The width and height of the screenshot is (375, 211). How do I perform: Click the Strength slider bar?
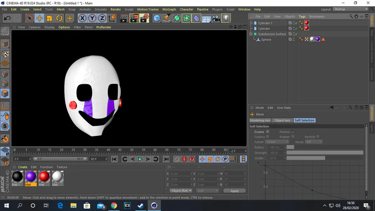tap(325, 153)
